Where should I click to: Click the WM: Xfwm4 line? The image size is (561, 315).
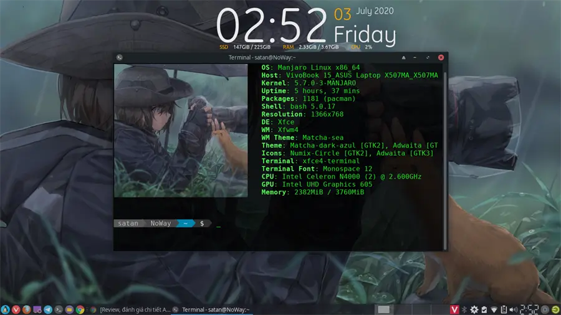click(x=280, y=130)
